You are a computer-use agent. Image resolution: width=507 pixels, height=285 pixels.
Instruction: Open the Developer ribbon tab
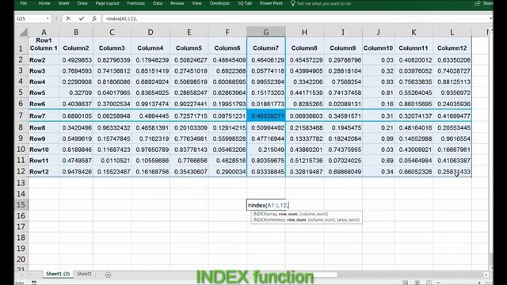219,3
